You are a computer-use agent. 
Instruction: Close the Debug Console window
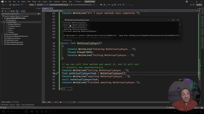178,20
